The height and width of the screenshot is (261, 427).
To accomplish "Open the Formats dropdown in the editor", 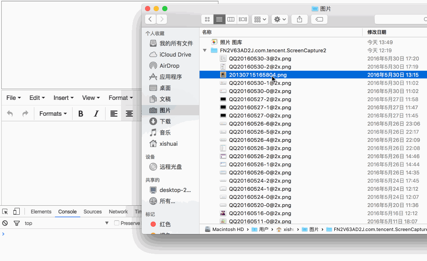I will click(53, 114).
